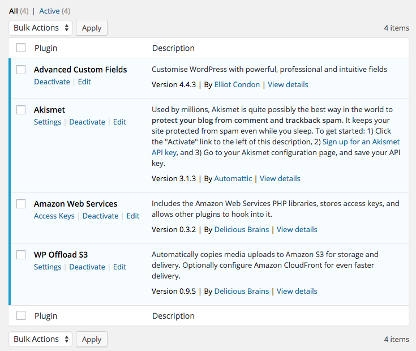
Task: Deactivate the Akismet plugin
Action: [x=87, y=122]
